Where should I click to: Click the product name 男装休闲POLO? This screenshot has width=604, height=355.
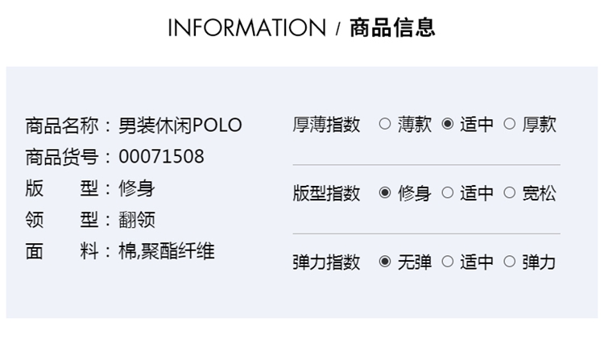click(x=180, y=126)
